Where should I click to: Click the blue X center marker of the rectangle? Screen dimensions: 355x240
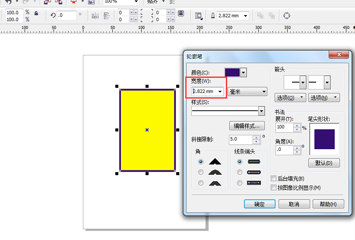pyautogui.click(x=147, y=130)
